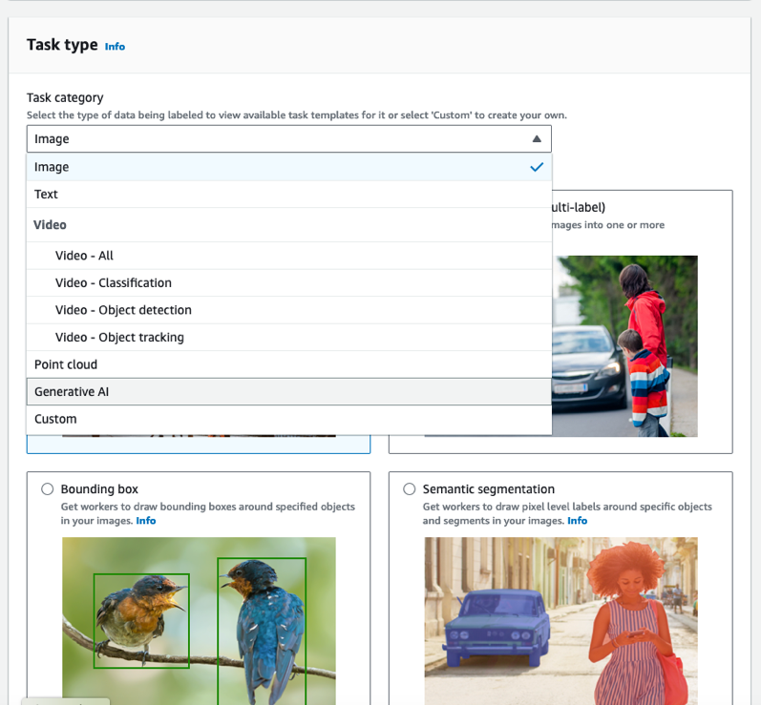Select the Semantic segmentation radio button
The width and height of the screenshot is (761, 705).
pos(409,488)
